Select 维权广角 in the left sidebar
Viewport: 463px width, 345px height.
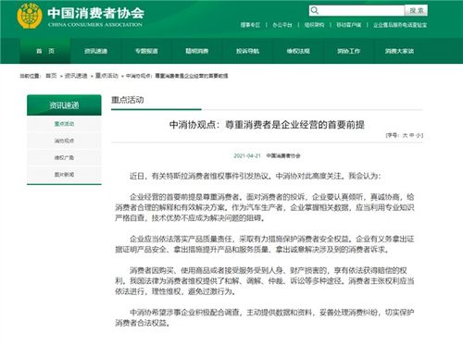(64, 158)
